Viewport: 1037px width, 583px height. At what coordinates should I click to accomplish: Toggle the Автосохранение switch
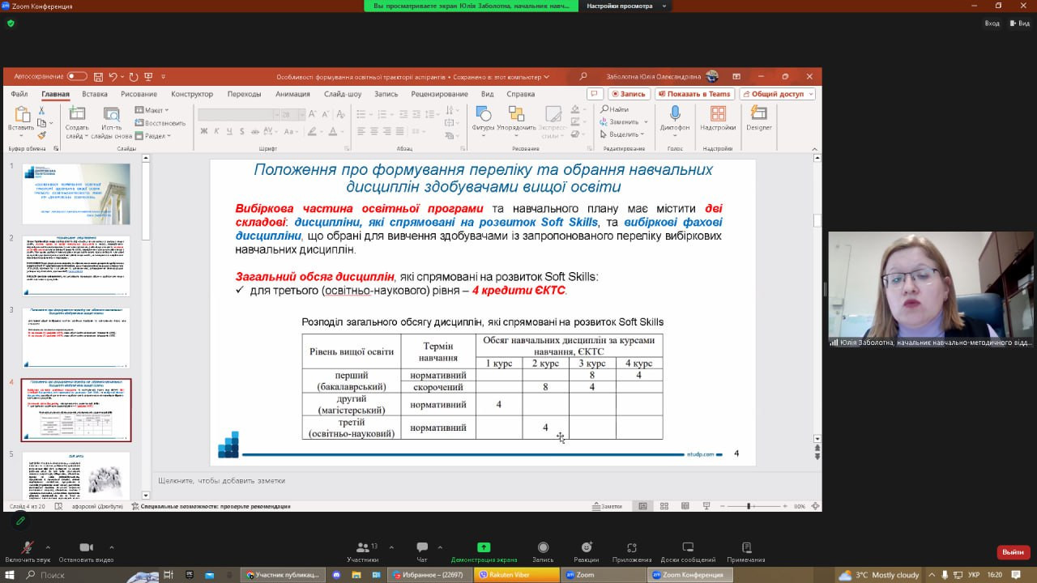77,76
